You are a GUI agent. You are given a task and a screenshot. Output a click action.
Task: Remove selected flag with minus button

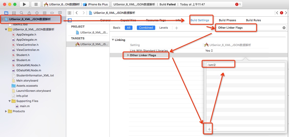pos(215,129)
